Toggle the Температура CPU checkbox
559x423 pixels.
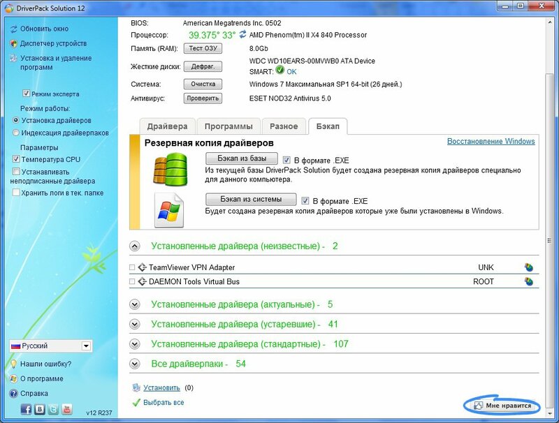[x=15, y=159]
